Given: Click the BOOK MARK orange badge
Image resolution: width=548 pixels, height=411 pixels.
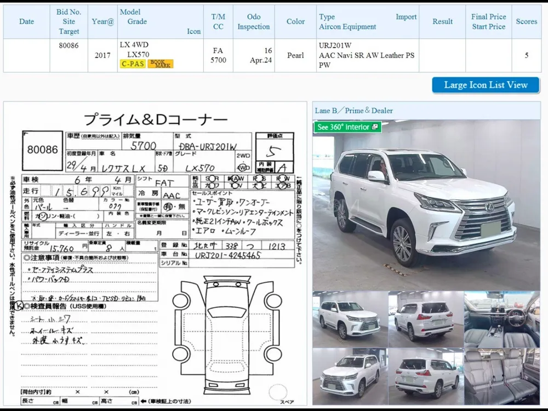Looking at the screenshot, I should [x=161, y=64].
